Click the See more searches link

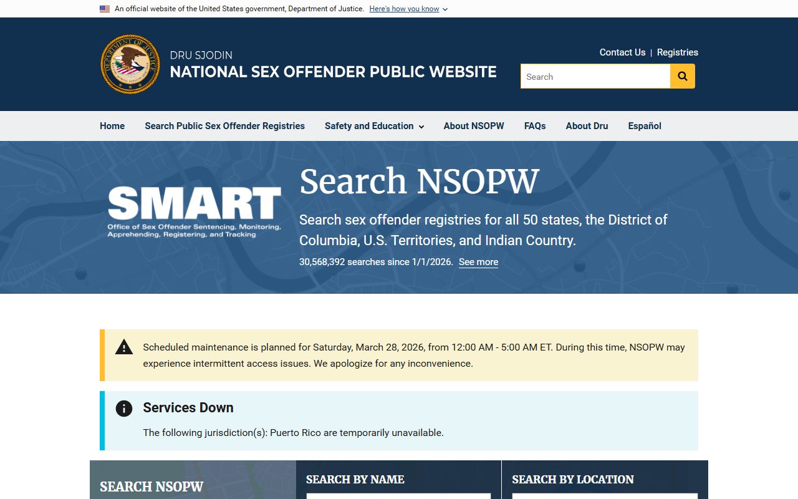478,262
